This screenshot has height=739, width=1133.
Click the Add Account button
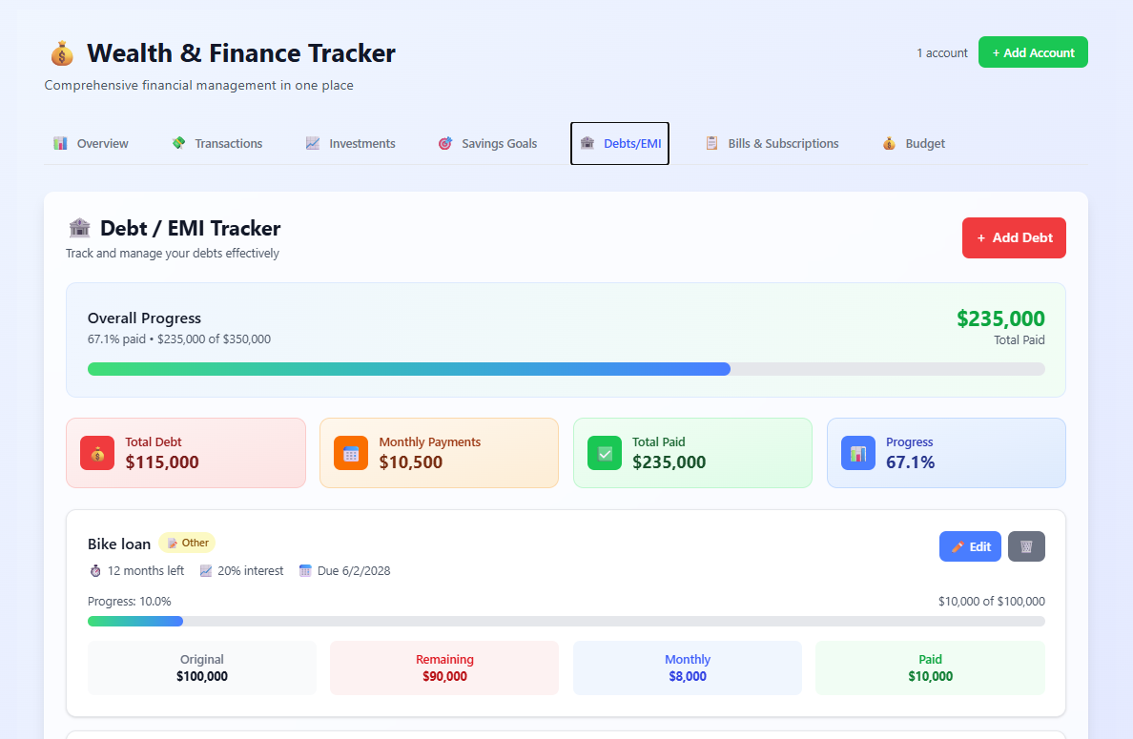click(x=1033, y=52)
